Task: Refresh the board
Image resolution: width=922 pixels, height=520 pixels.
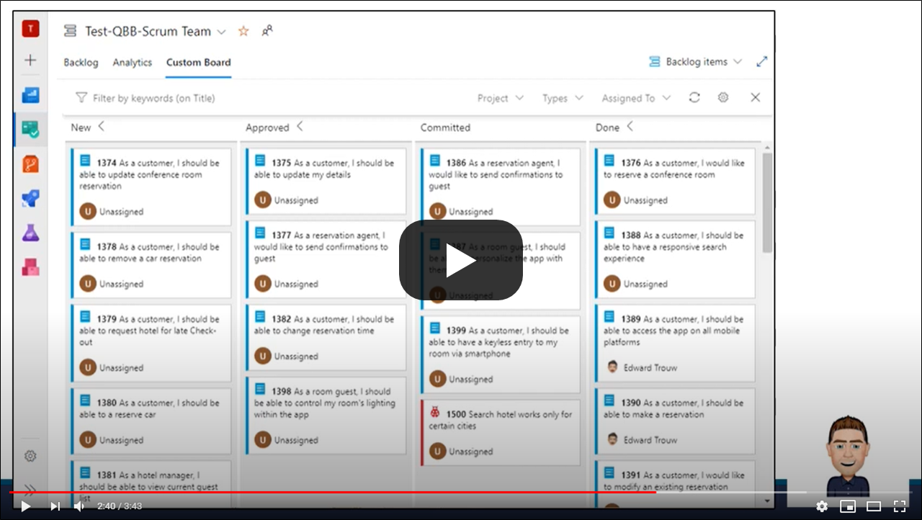Action: (694, 97)
